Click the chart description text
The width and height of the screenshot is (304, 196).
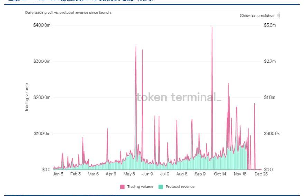pyautogui.click(x=68, y=12)
